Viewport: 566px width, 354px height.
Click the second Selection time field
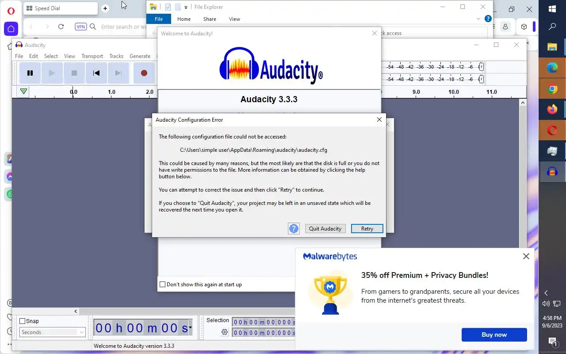click(x=263, y=333)
